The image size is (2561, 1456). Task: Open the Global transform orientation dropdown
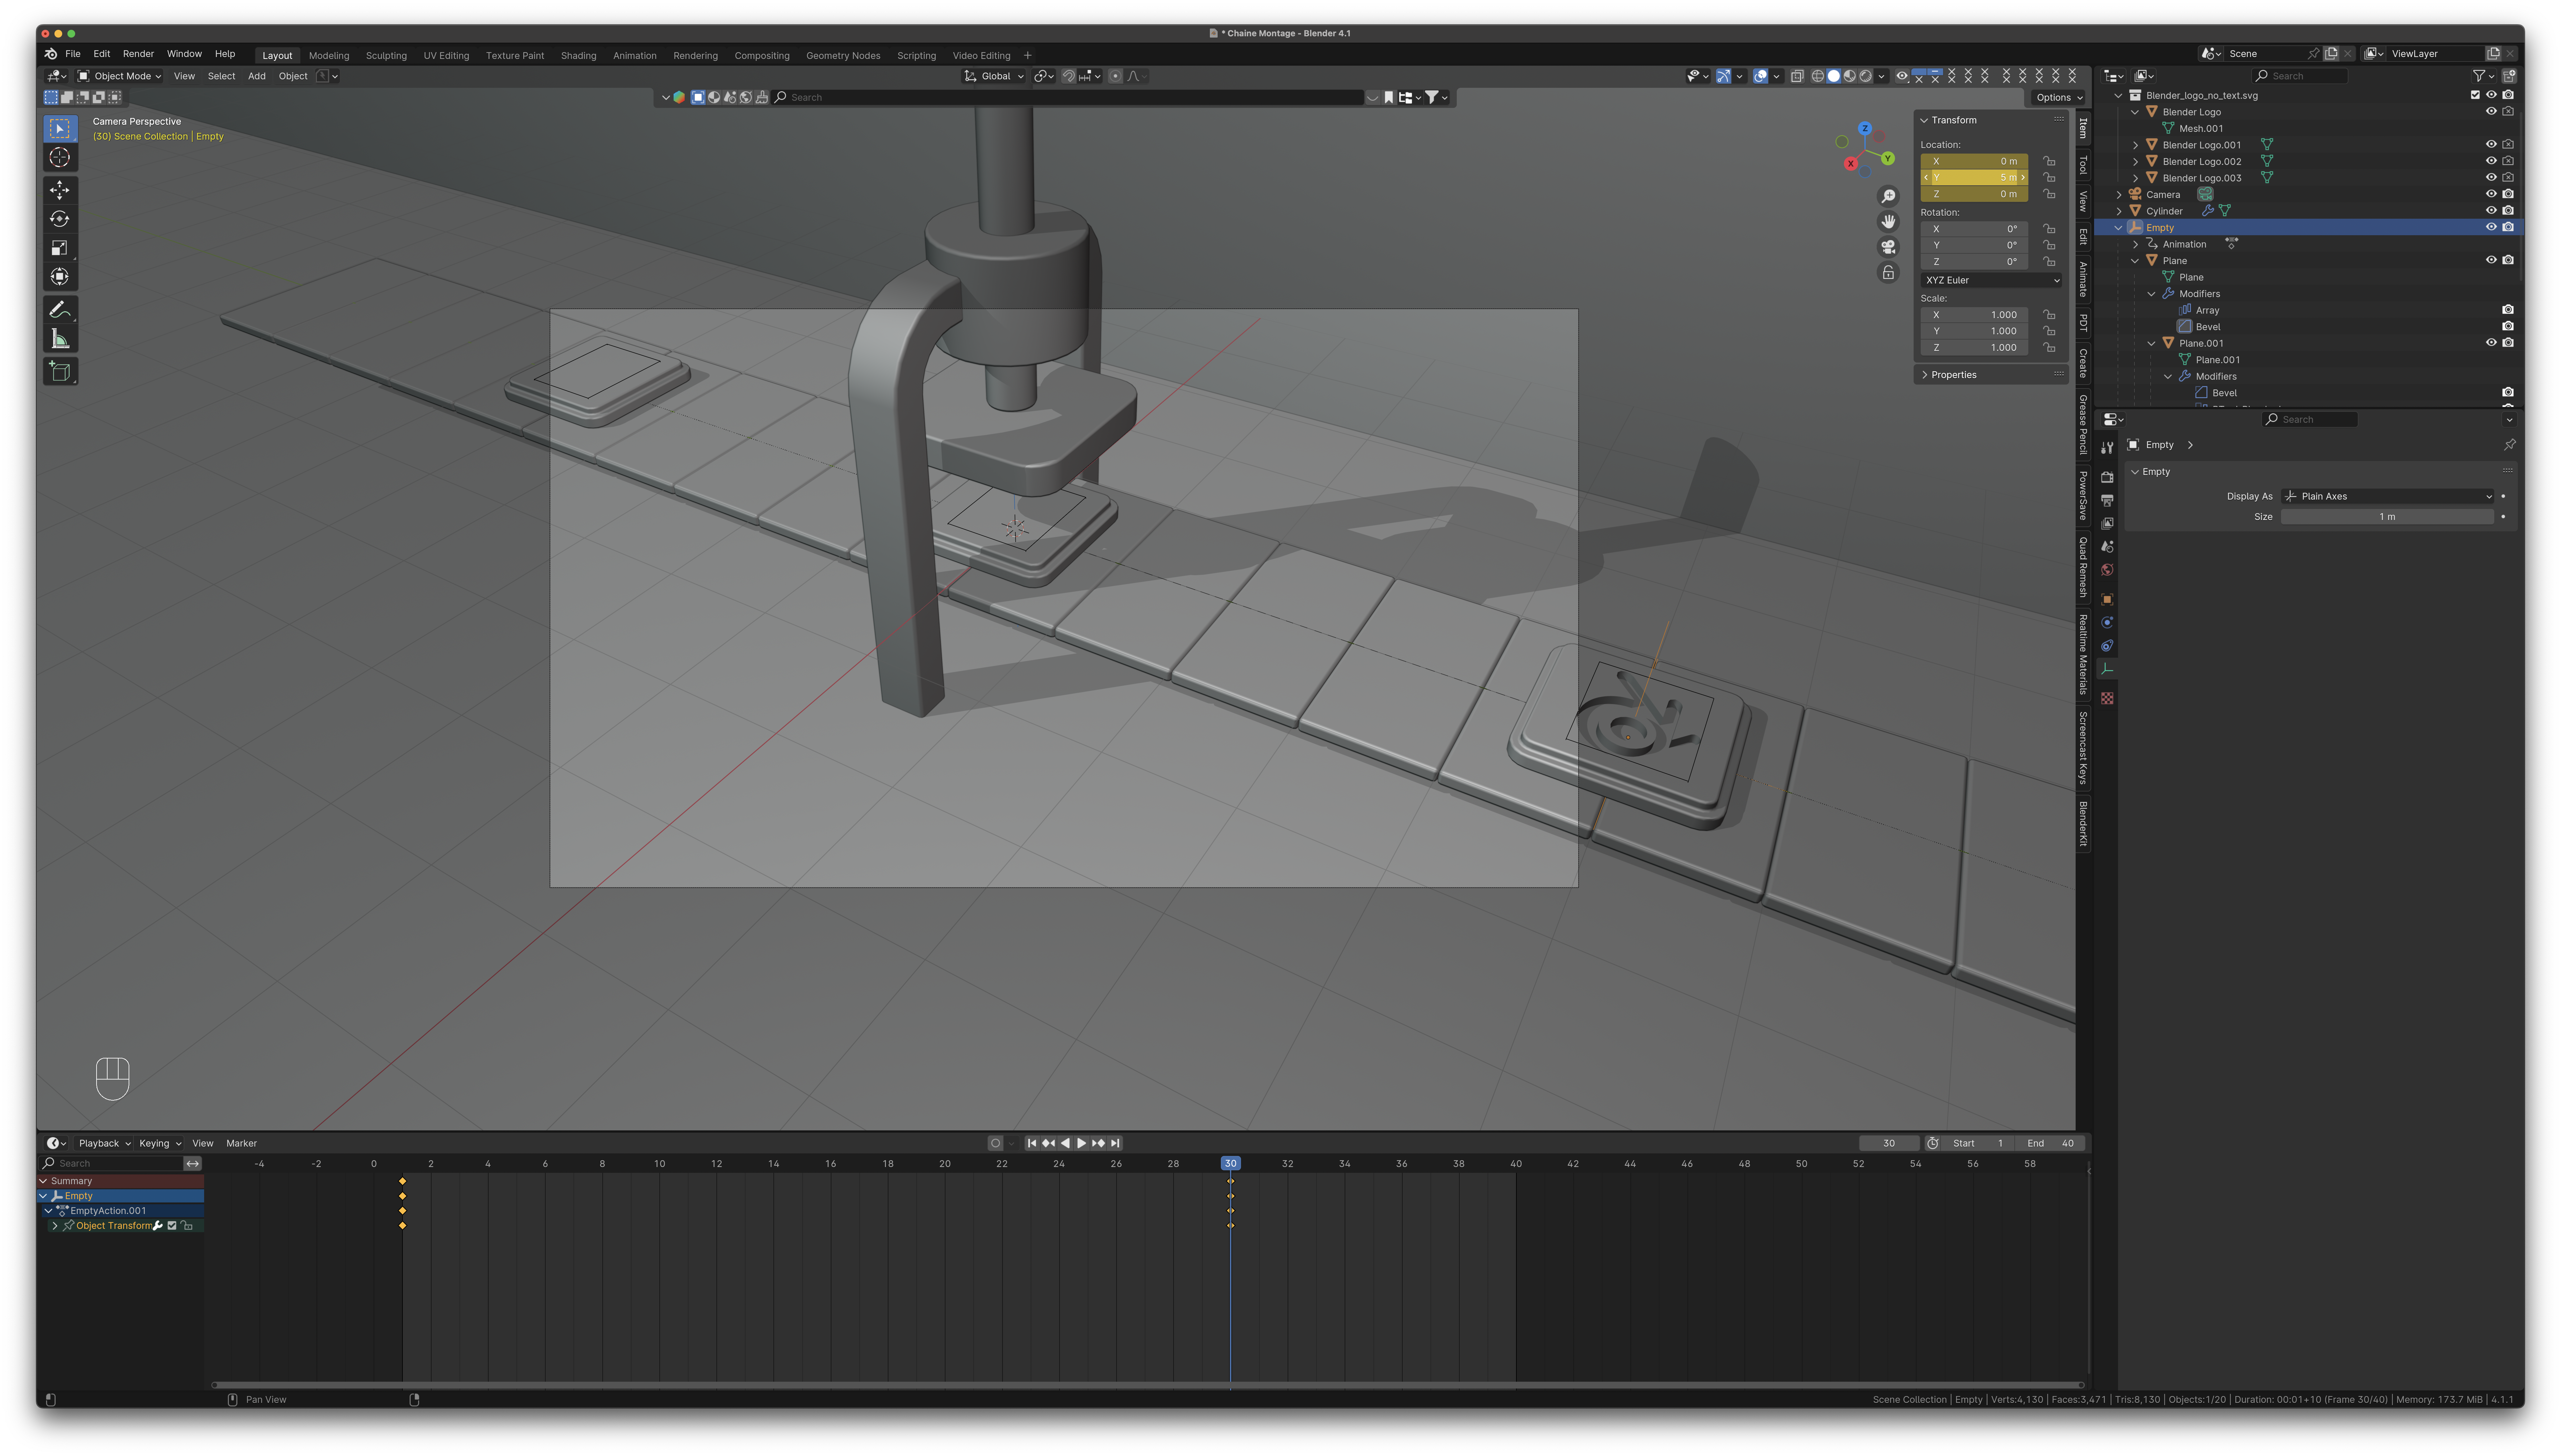[994, 76]
